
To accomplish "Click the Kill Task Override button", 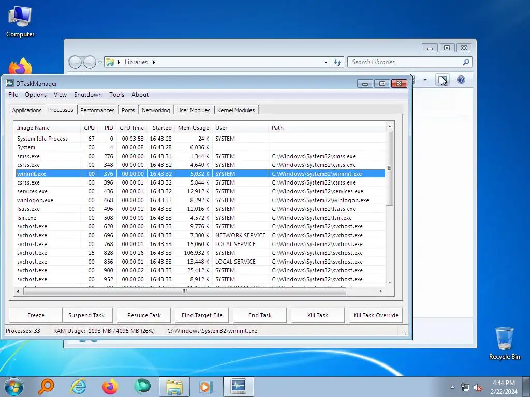I will tap(376, 315).
